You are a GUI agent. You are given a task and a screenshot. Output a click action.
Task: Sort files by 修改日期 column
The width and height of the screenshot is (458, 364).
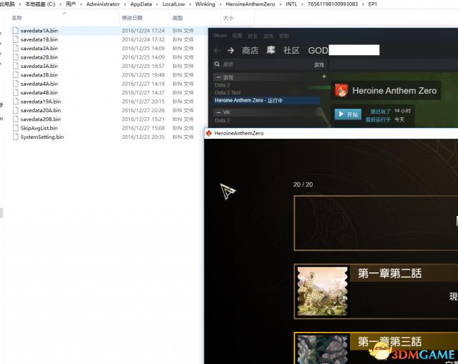pos(132,18)
